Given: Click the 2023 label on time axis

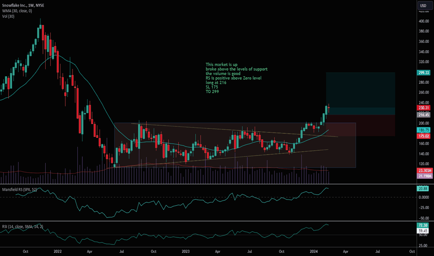Looking at the screenshot, I should (185, 251).
